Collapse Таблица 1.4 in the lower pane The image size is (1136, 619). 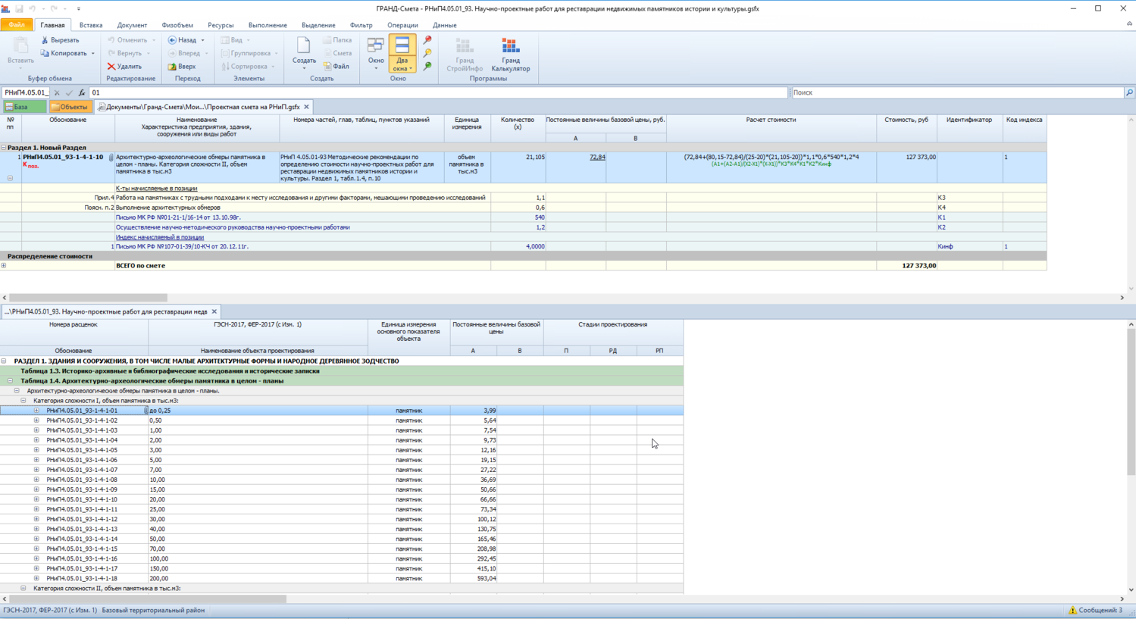click(x=10, y=381)
